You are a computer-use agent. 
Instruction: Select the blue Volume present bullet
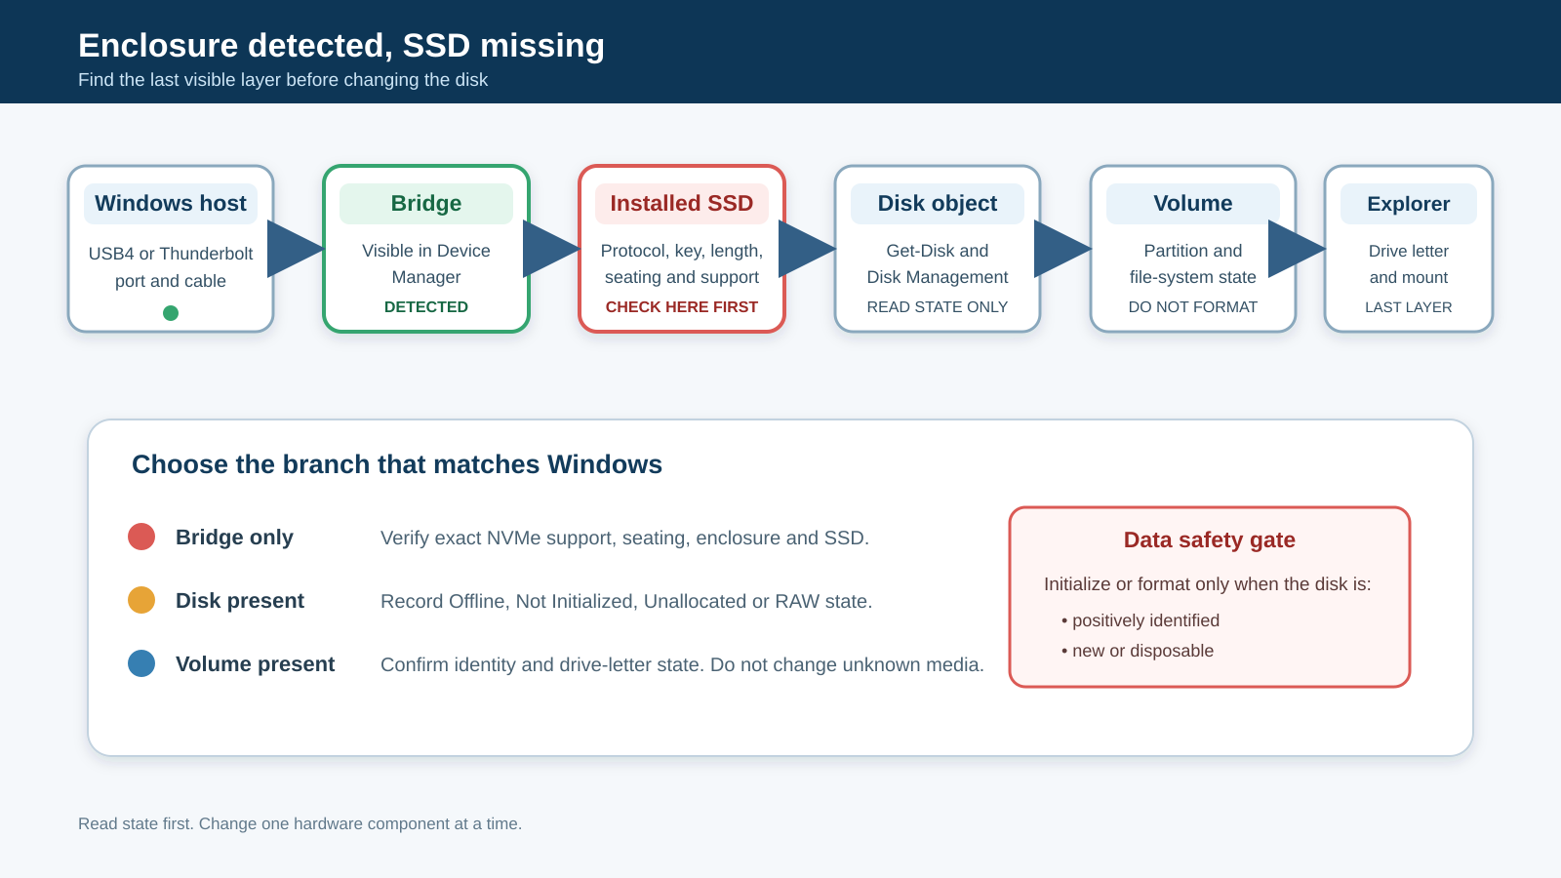click(141, 663)
